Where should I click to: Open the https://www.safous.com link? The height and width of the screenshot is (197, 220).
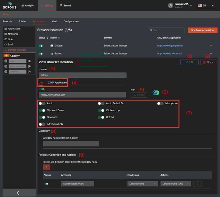169,53
